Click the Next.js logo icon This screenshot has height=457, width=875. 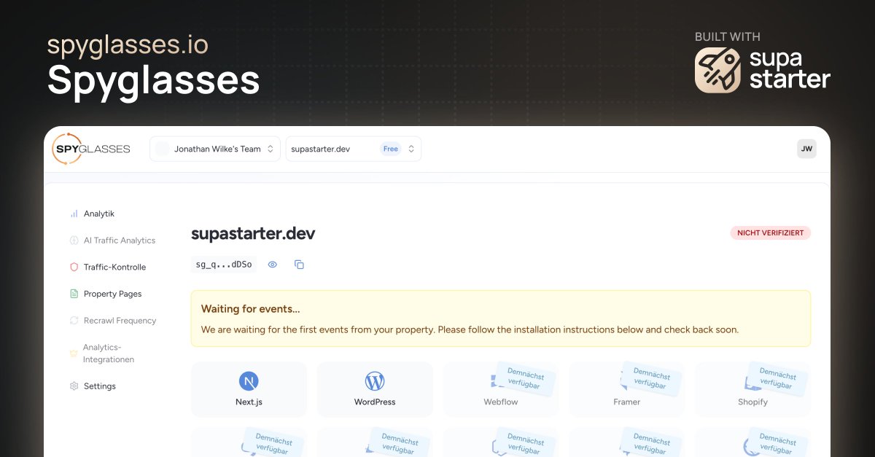[x=249, y=381]
